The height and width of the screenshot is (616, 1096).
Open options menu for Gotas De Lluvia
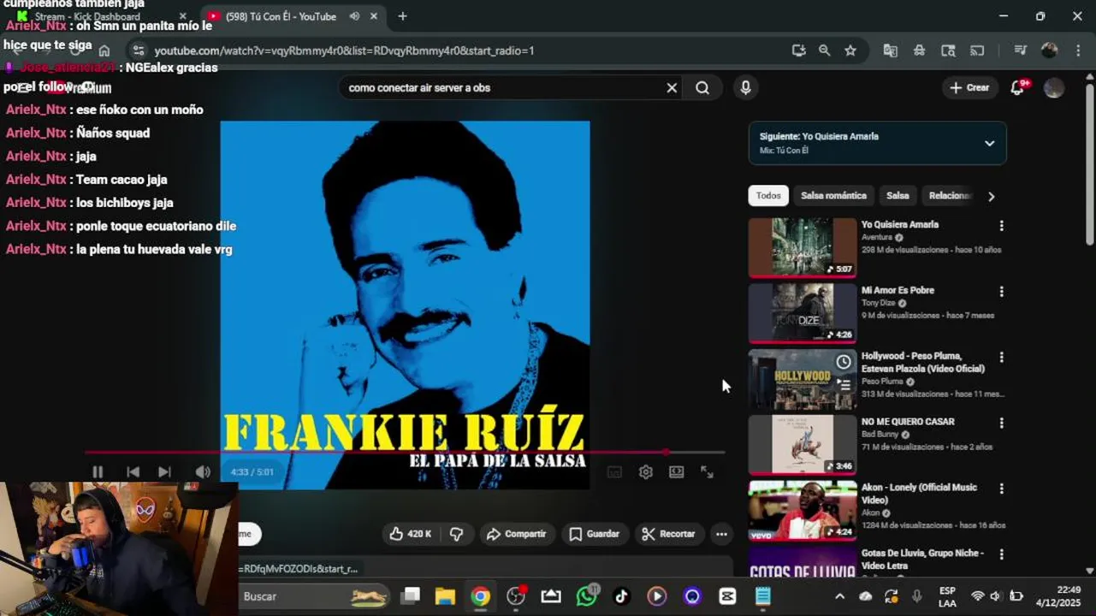[1001, 555]
